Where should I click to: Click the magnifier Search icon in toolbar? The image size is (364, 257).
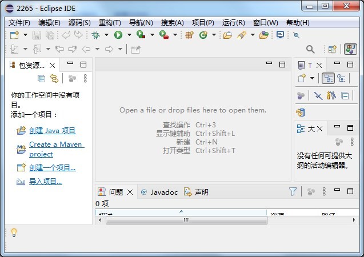(x=310, y=49)
